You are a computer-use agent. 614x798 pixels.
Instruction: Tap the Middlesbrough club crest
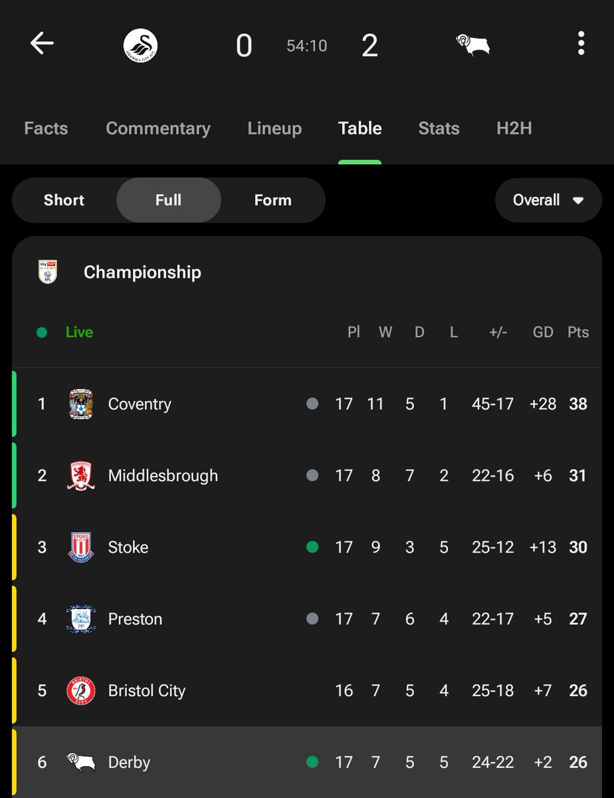[81, 475]
